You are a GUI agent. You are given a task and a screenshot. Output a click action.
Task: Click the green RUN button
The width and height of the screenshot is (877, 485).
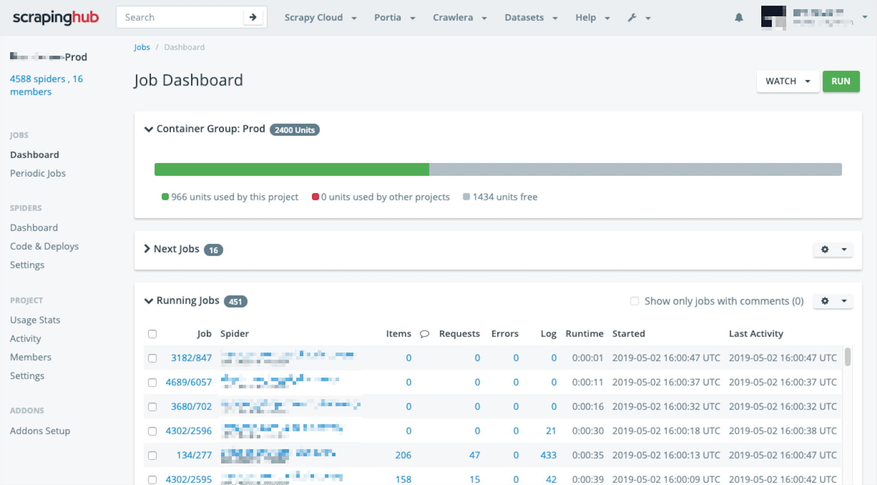click(x=841, y=81)
